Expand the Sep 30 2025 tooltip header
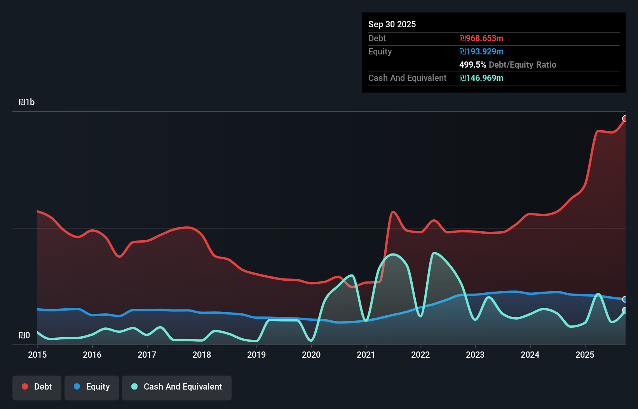638x409 pixels. pyautogui.click(x=392, y=24)
